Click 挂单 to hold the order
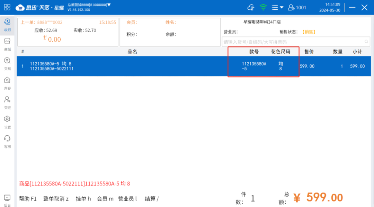The image size is (374, 207). [83, 199]
